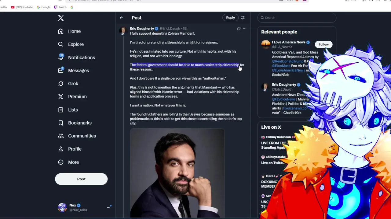
Task: Click the @ElonMusk mention link
Action: pos(281,66)
